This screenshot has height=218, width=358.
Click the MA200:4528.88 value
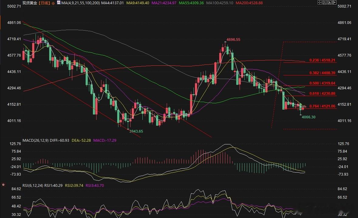249,3
